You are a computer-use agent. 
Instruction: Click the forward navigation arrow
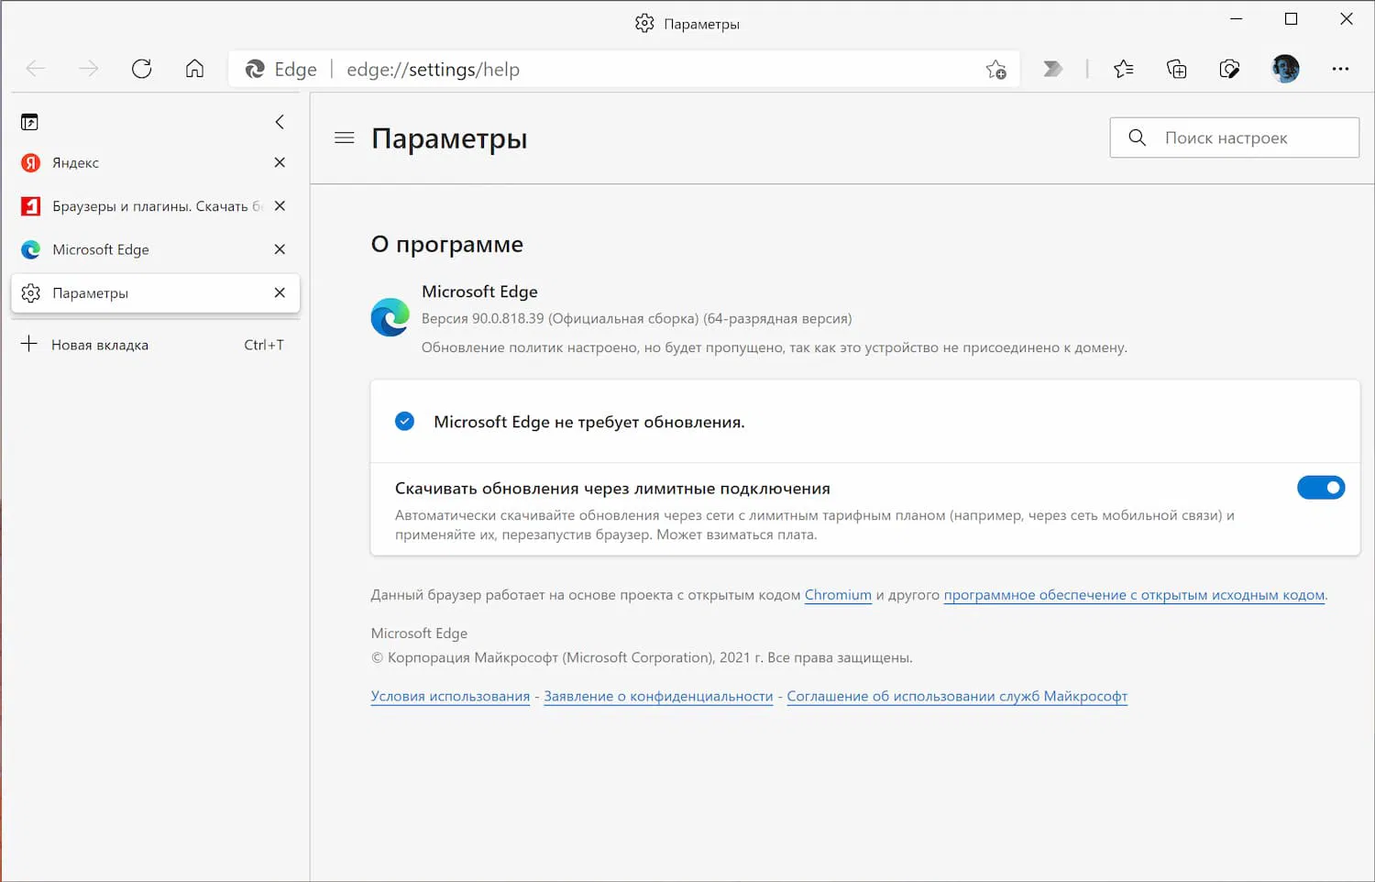coord(88,69)
